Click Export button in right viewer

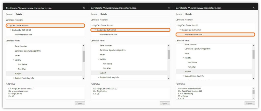[250, 103]
